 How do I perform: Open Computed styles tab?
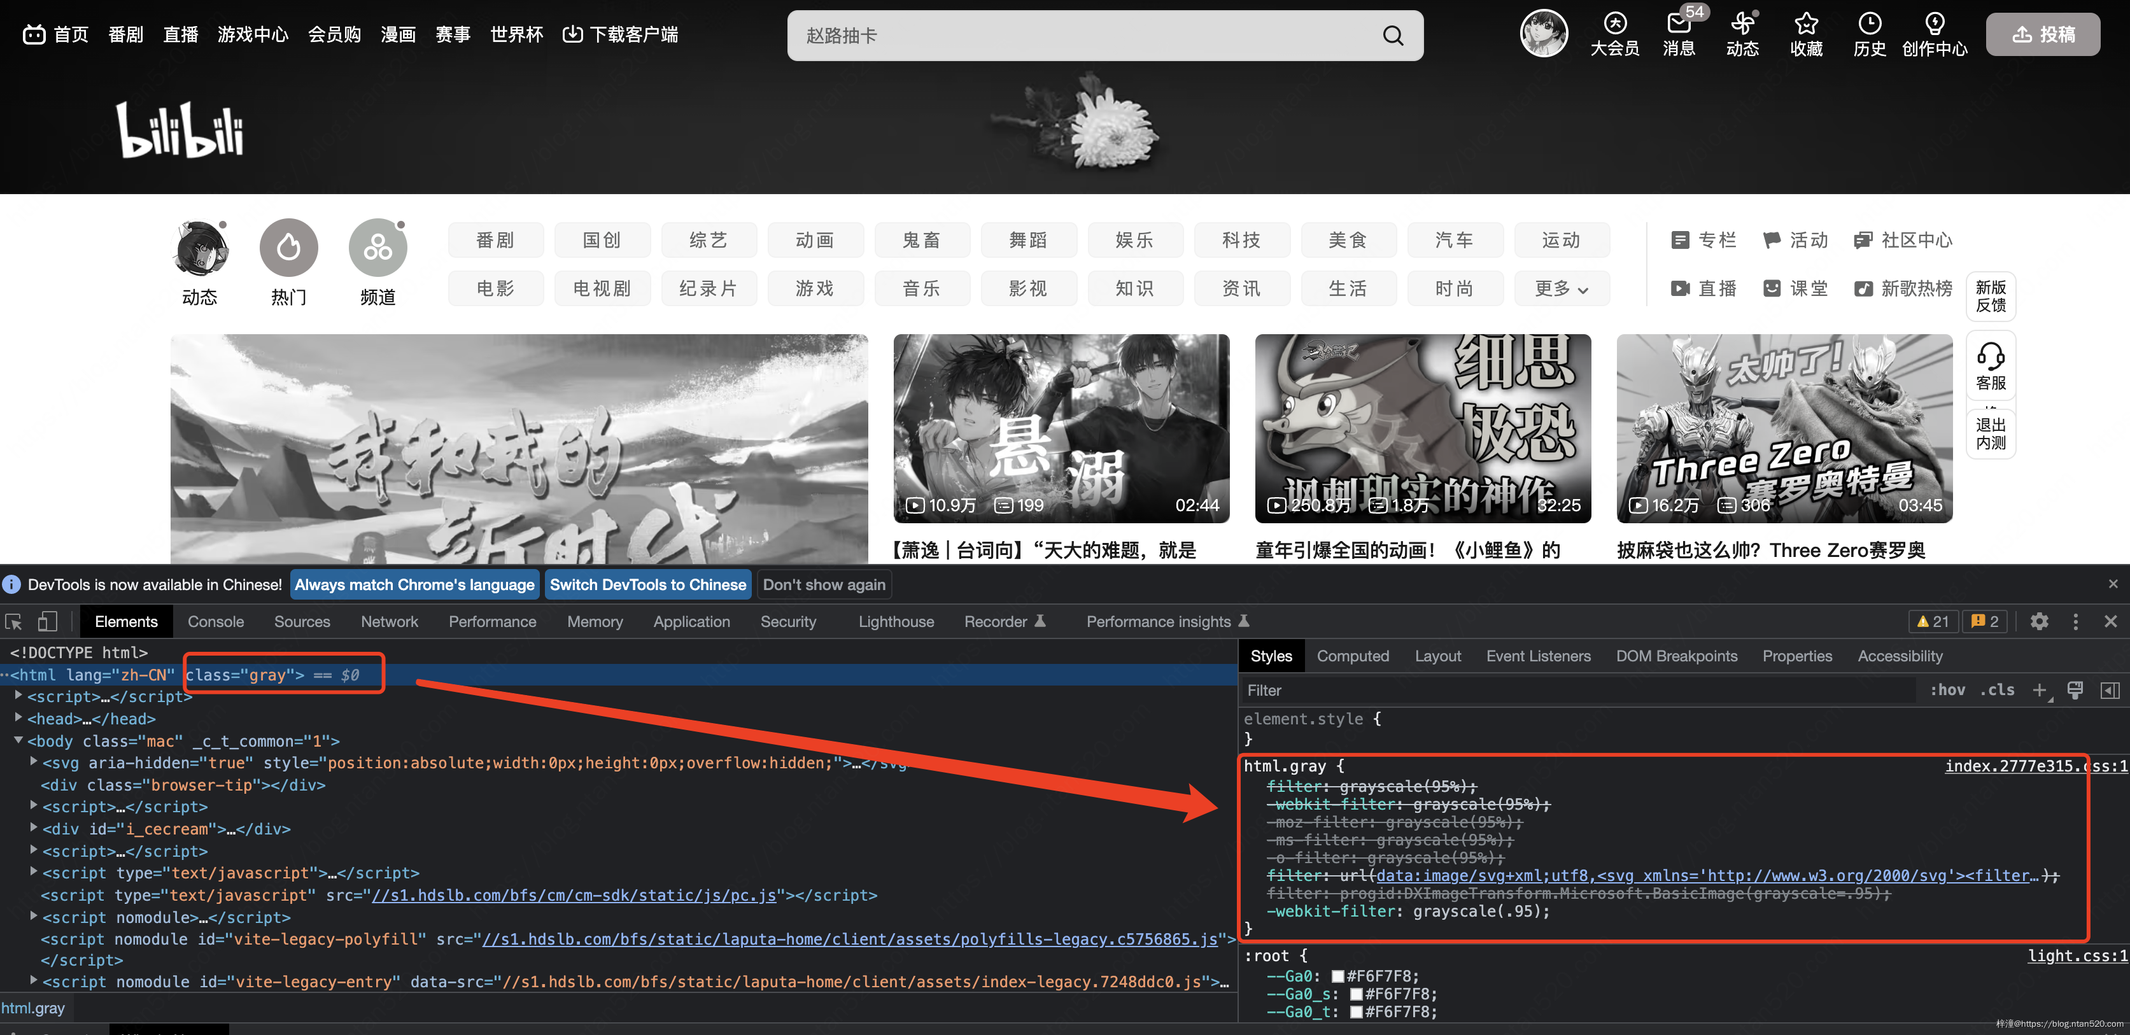pyautogui.click(x=1353, y=656)
